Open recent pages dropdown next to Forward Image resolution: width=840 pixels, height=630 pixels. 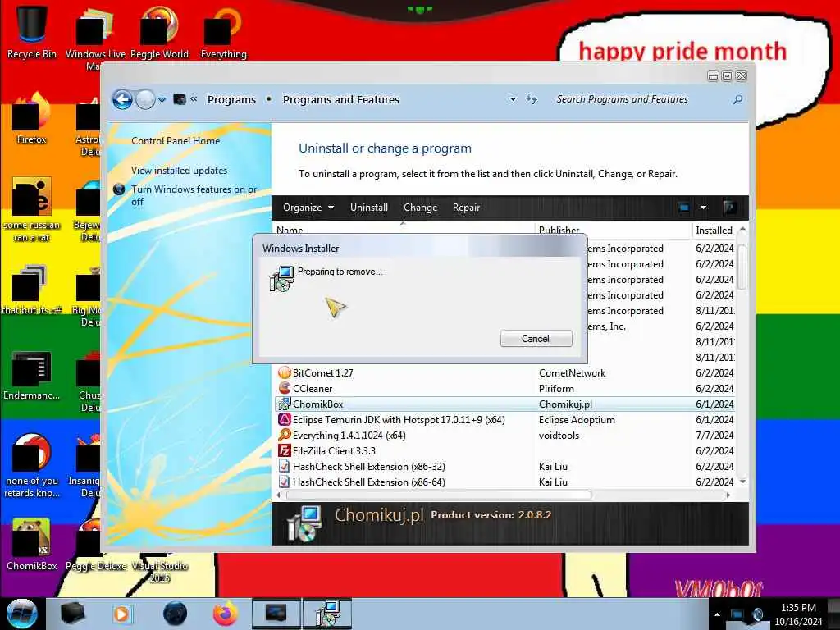[x=162, y=99]
